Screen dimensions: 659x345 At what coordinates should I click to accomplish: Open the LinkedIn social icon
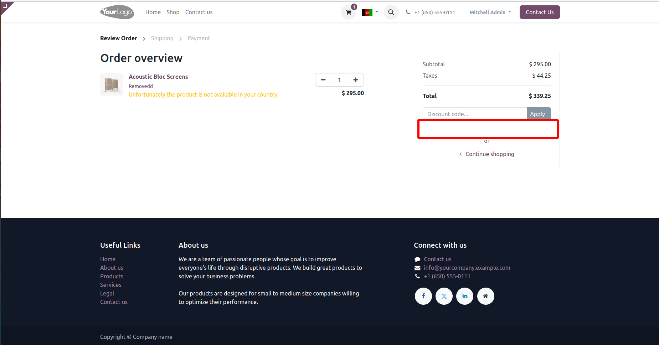[465, 296]
